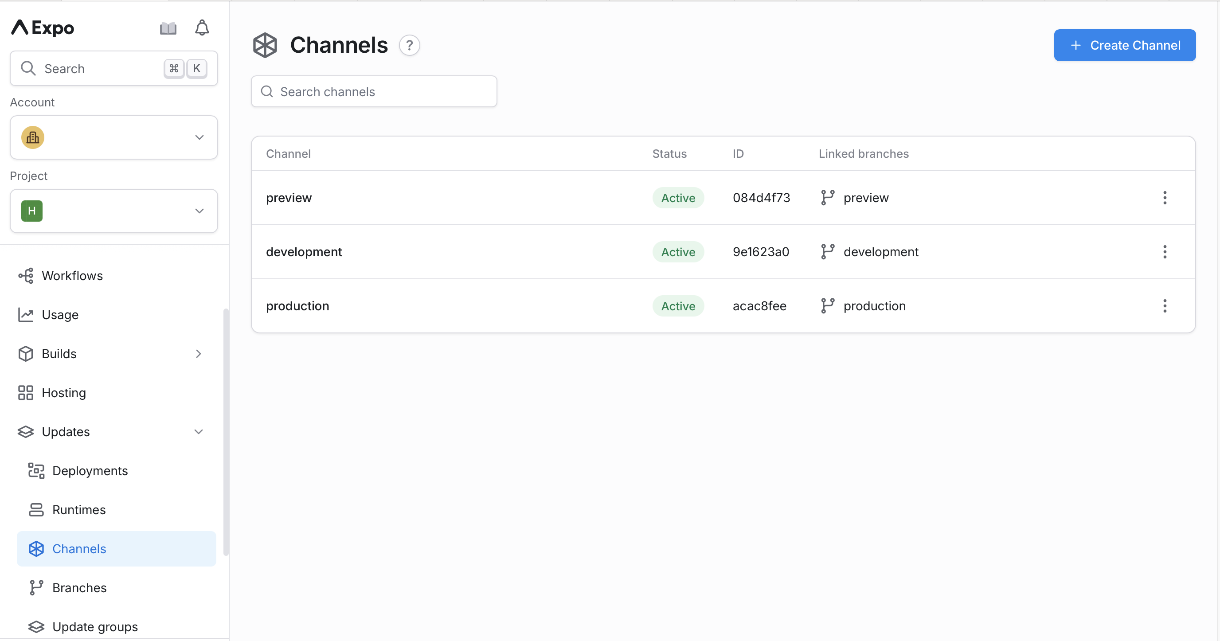Open the Account selector dropdown

[113, 138]
